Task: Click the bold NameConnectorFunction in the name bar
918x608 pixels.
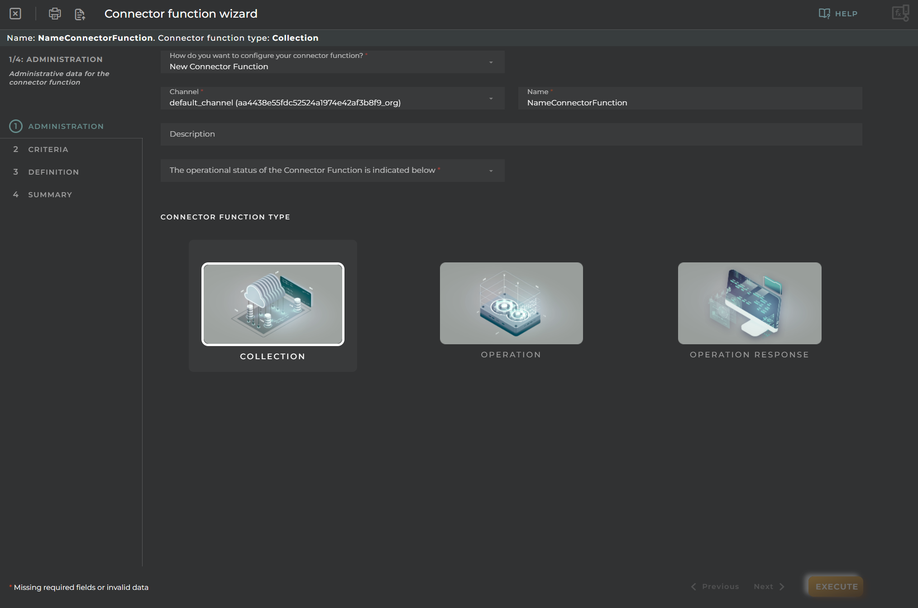Action: 96,38
